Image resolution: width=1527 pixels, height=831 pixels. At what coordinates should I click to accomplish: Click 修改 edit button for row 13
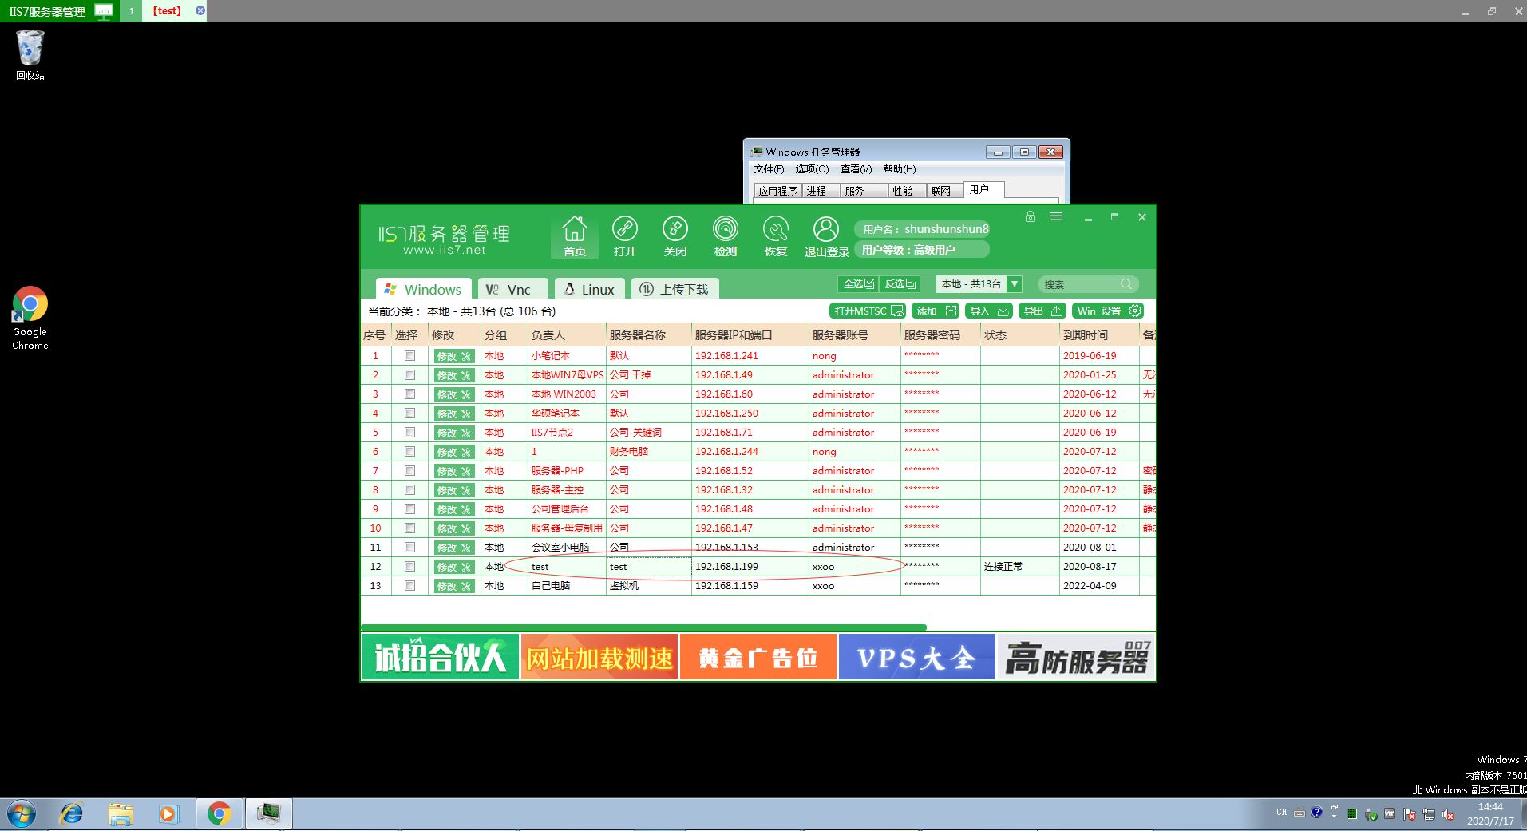454,586
